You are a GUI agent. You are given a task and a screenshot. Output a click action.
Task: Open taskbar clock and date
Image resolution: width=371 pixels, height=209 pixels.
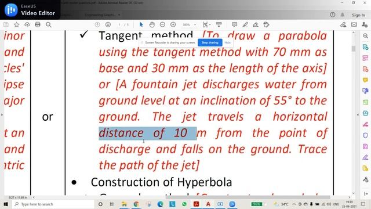click(x=349, y=204)
